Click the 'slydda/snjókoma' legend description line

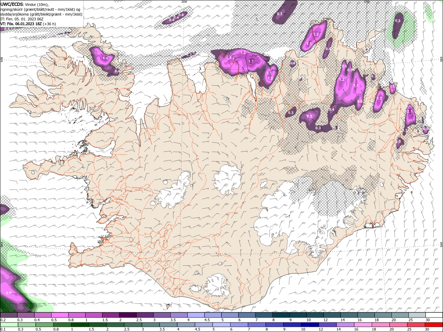click(42, 14)
